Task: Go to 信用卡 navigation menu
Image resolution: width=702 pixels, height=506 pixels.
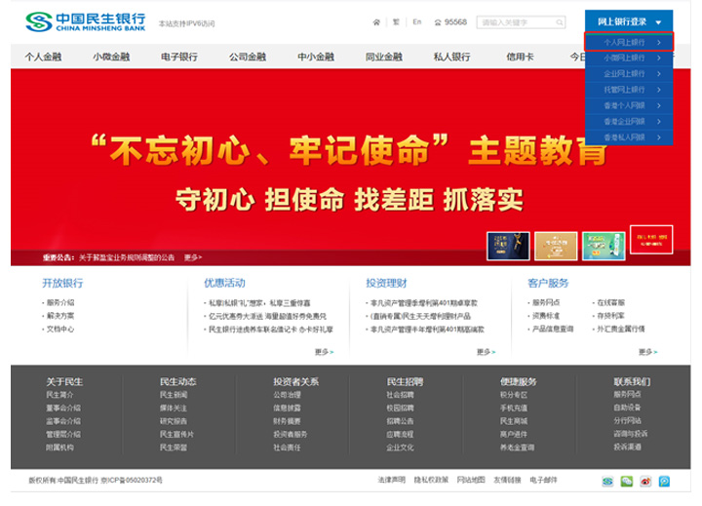Action: point(522,58)
